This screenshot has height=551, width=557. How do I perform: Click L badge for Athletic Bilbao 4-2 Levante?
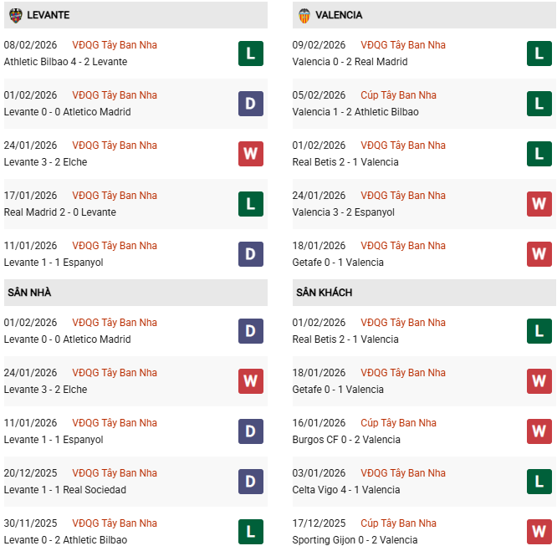click(x=250, y=54)
